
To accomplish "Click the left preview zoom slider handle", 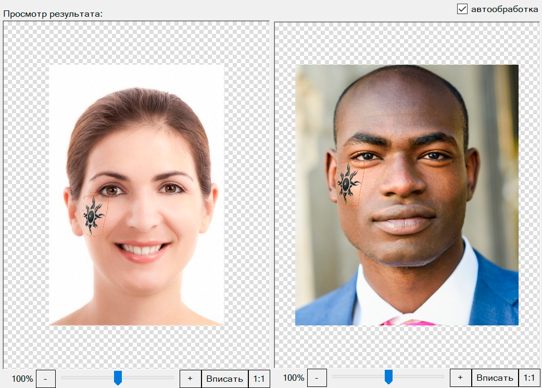I will point(118,378).
